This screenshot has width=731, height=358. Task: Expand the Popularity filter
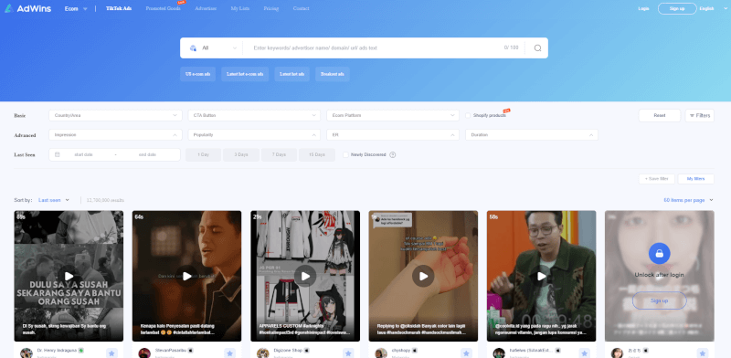(x=254, y=135)
